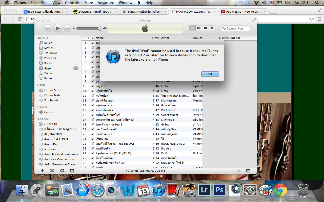Image resolution: width=324 pixels, height=202 pixels.
Task: Toggle repeat at the bottom of iTunes
Action: (62, 171)
